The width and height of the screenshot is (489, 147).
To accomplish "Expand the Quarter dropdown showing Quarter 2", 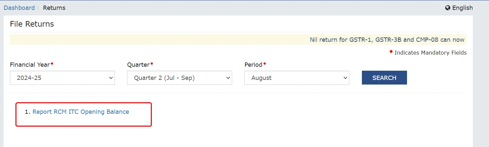I will click(x=179, y=78).
